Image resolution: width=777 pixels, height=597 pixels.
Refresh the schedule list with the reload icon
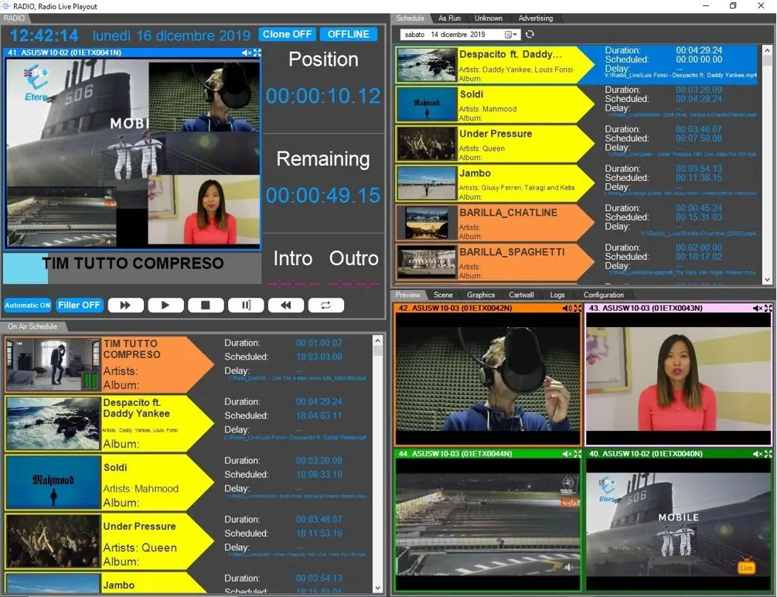click(x=530, y=35)
